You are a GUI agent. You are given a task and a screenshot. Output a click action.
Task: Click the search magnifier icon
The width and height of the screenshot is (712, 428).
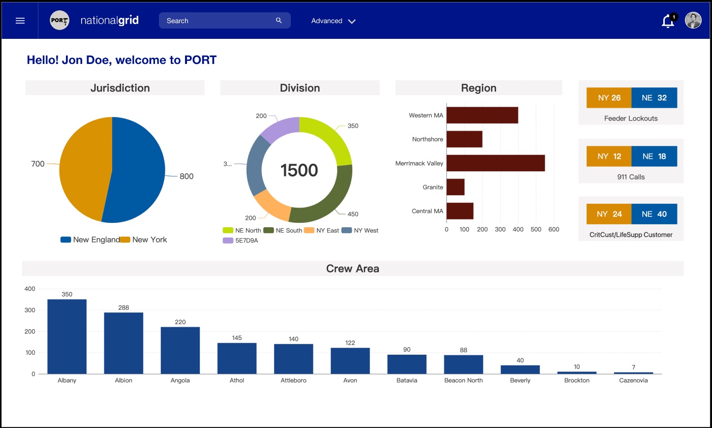pos(279,21)
